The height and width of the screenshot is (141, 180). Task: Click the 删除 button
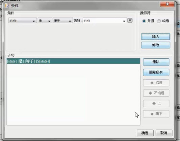tap(156, 62)
